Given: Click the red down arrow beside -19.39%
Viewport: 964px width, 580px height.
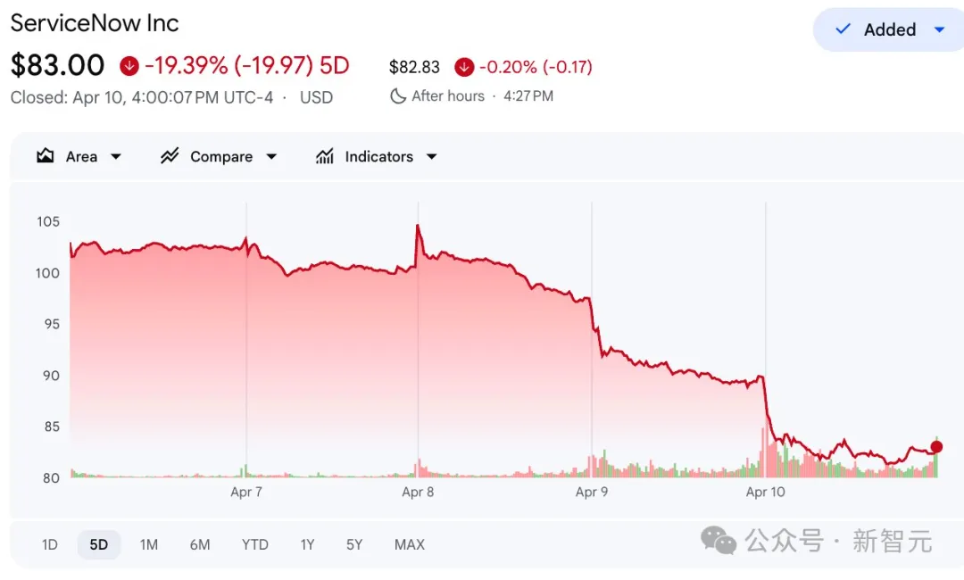Looking at the screenshot, I should pyautogui.click(x=129, y=66).
